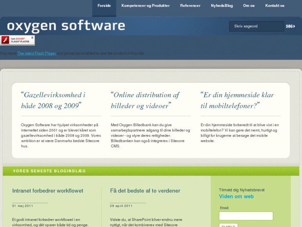Open Kontakt os menu item
Screen dimensions: 302x227
pyautogui.click(x=275, y=5)
